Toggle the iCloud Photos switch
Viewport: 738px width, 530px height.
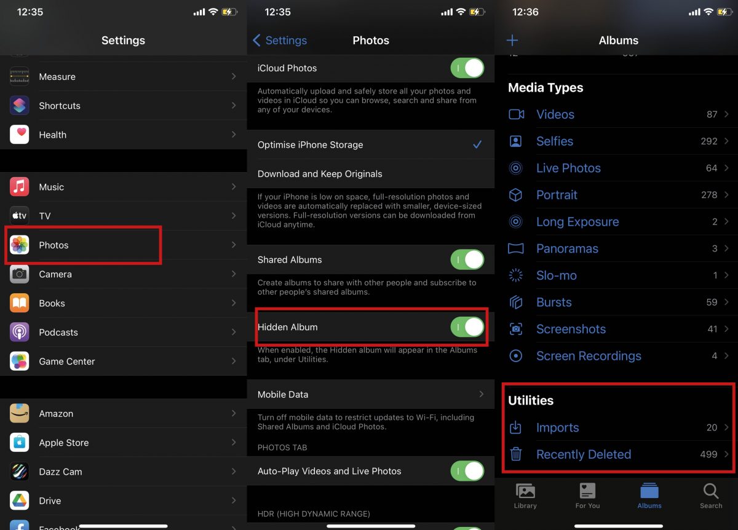tap(467, 68)
